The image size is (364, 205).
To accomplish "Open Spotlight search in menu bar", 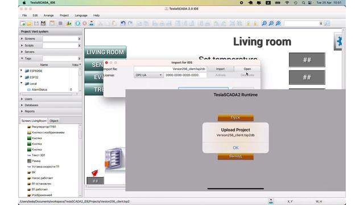I will pos(303,2).
